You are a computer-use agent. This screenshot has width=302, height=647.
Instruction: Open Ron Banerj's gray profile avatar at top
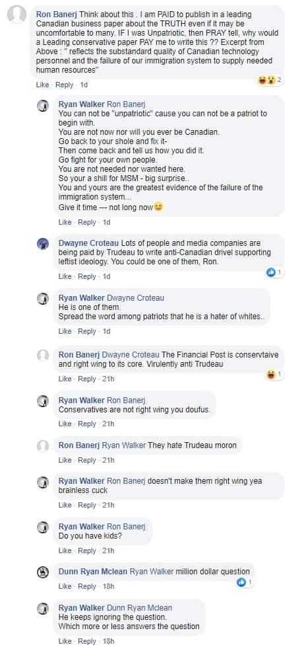(x=16, y=15)
